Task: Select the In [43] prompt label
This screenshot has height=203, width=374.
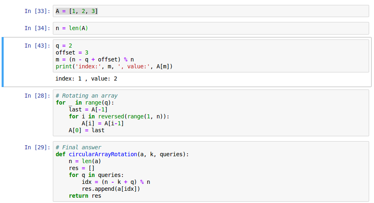Action: [37, 46]
